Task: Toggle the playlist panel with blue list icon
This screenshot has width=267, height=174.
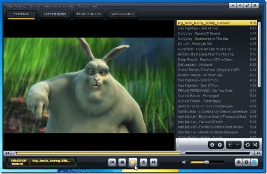Action: pyautogui.click(x=254, y=162)
